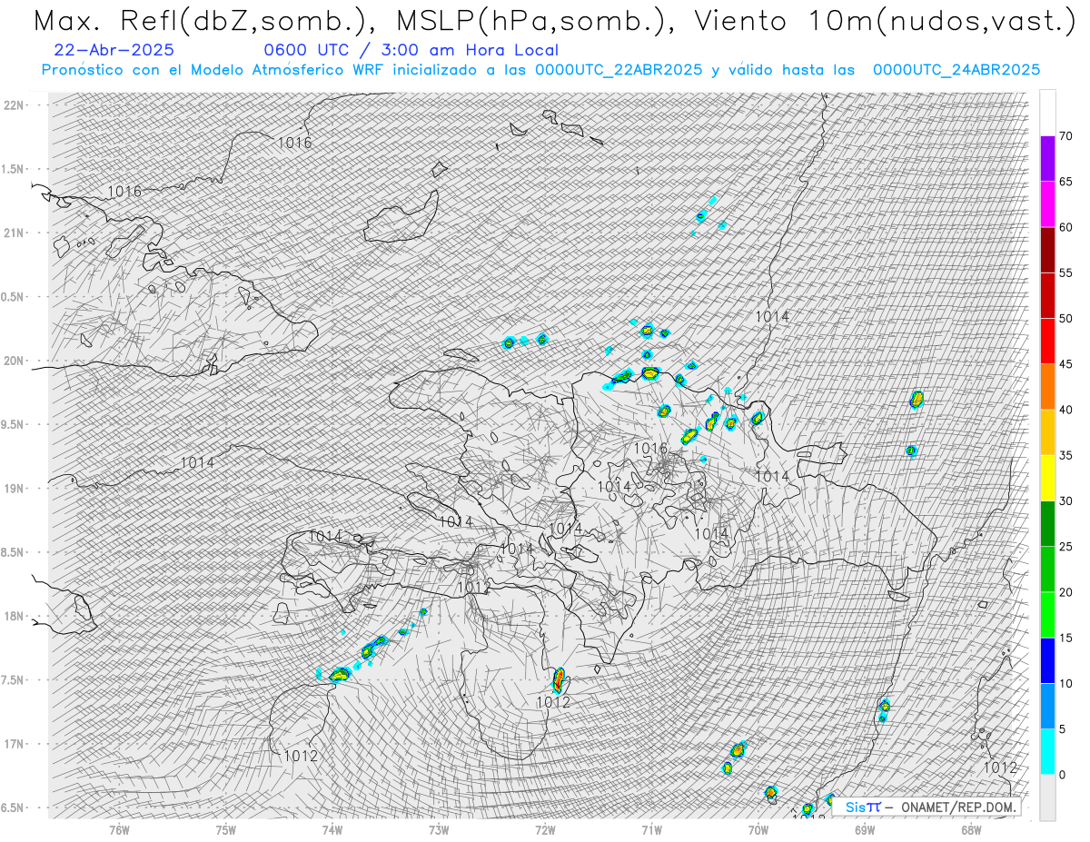Click the magenta 60–65 dBZ colorbar segment
Viewport: 1090px width, 842px height.
[1047, 204]
